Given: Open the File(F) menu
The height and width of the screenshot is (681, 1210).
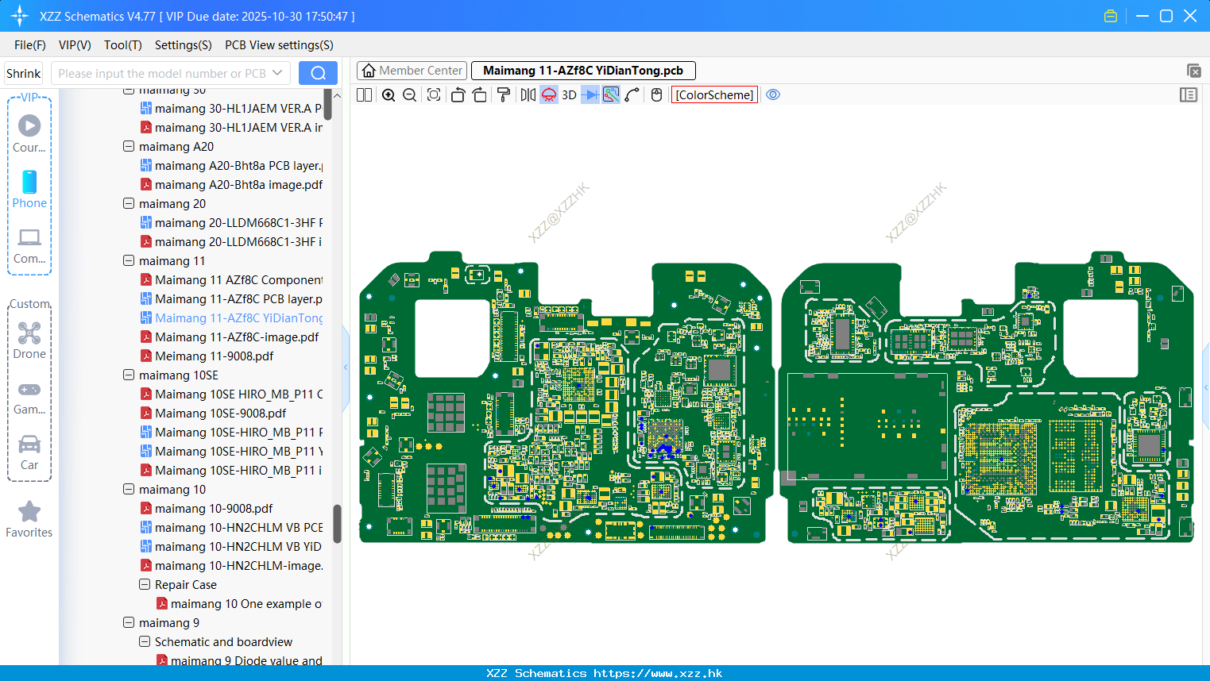Looking at the screenshot, I should [x=30, y=45].
